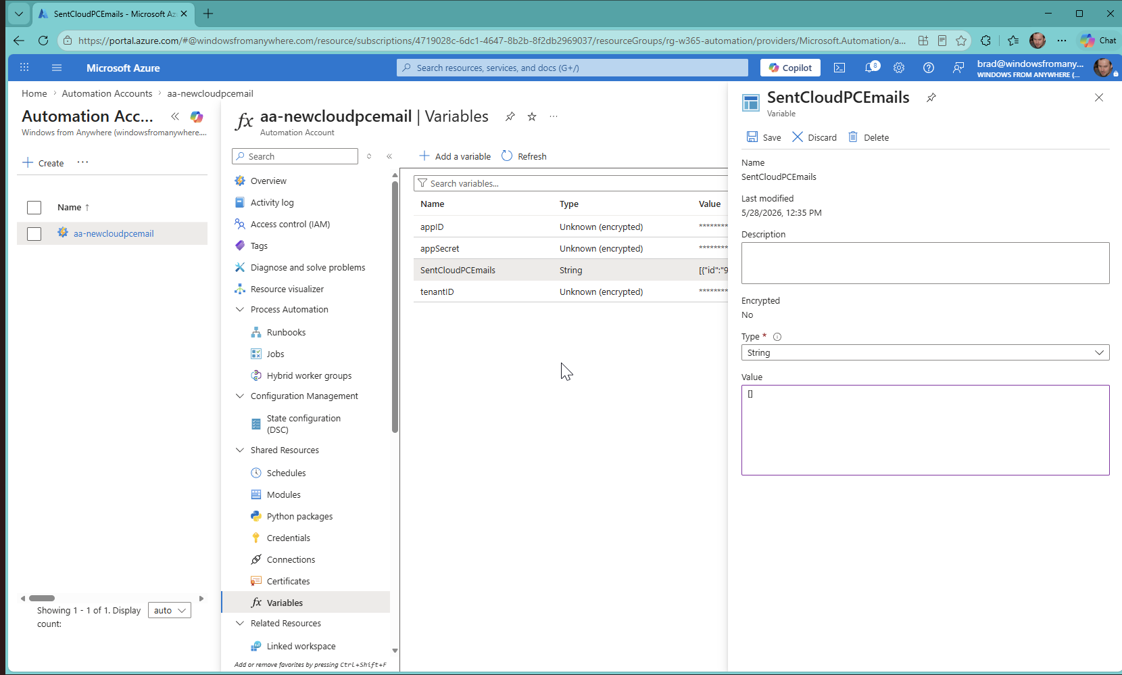Open Linked workspace
Viewport: 1122px width, 675px height.
301,646
